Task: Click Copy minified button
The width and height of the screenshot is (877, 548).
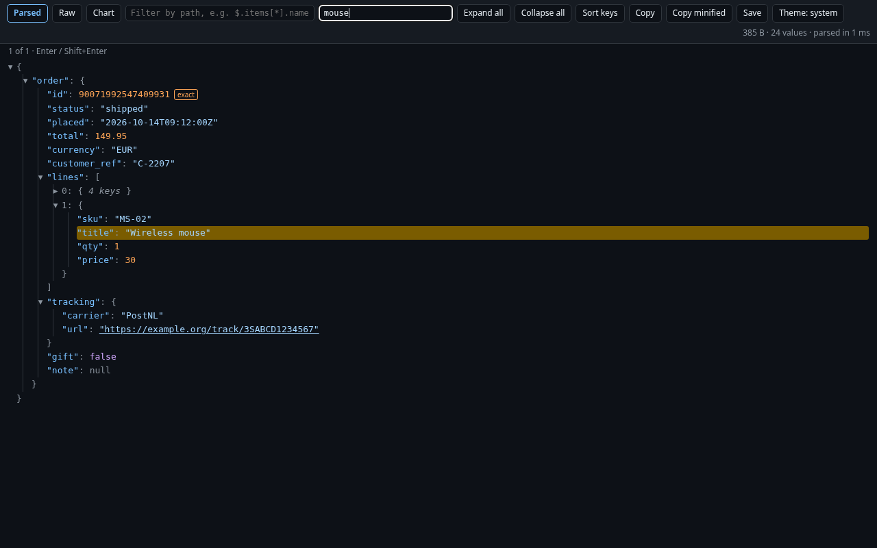Action: pos(699,13)
